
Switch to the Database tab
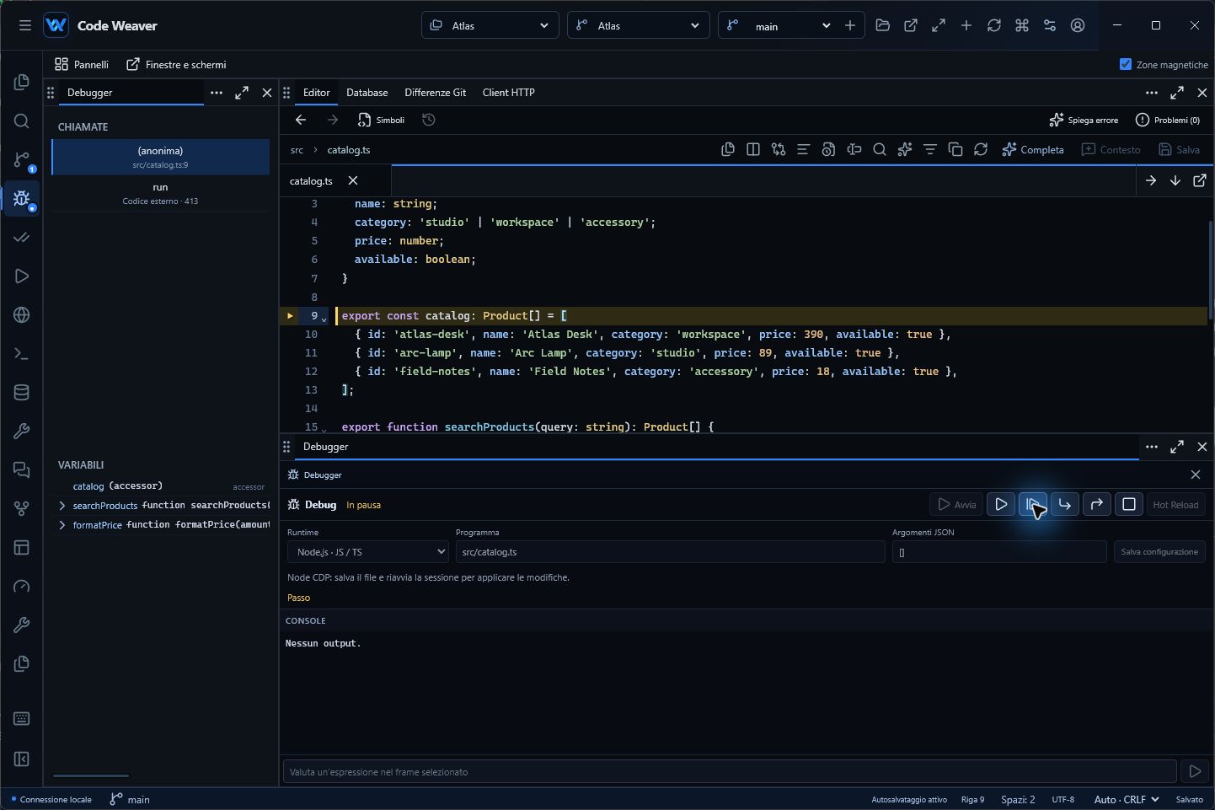click(x=367, y=93)
